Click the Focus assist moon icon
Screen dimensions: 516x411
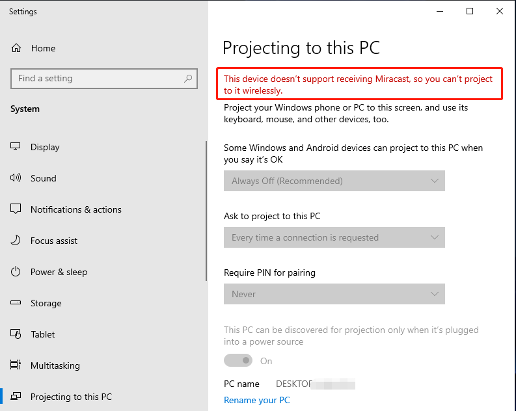[x=16, y=241]
